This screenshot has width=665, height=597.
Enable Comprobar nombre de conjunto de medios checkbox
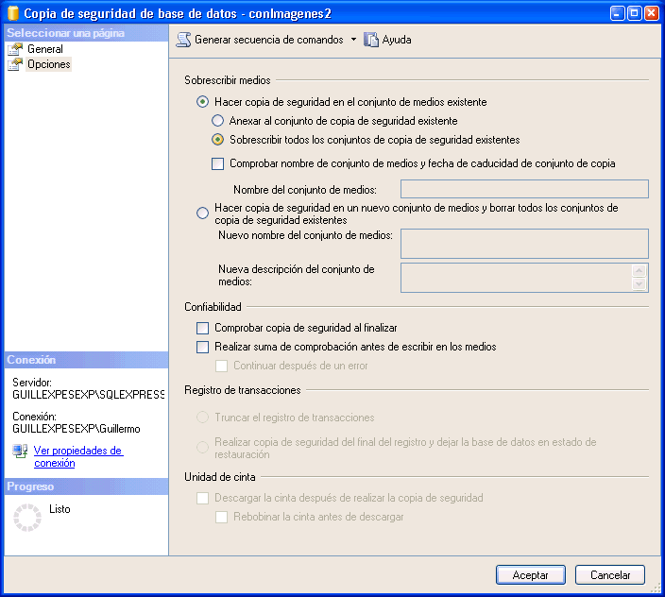point(217,163)
